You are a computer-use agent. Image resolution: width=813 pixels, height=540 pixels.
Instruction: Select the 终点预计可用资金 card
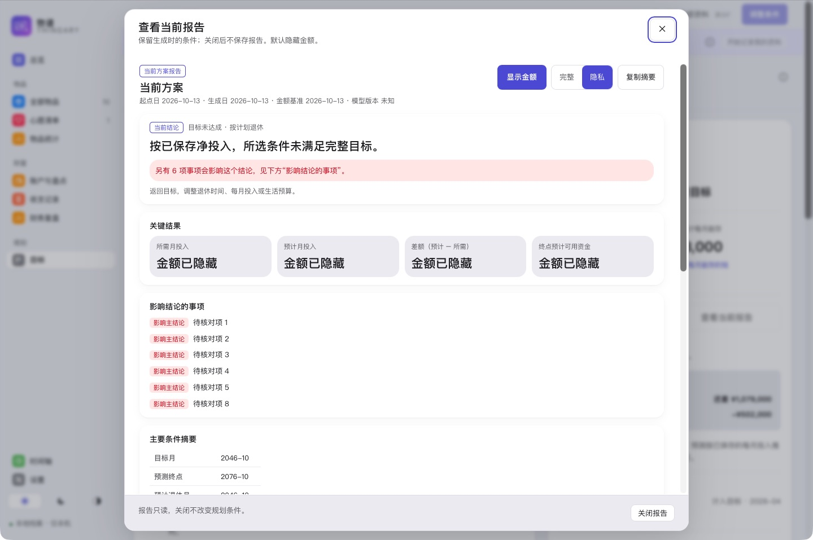(593, 257)
